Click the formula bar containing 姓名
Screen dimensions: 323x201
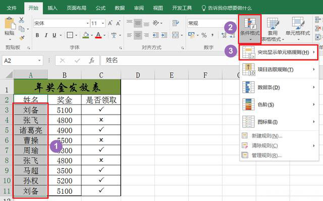tap(170, 61)
